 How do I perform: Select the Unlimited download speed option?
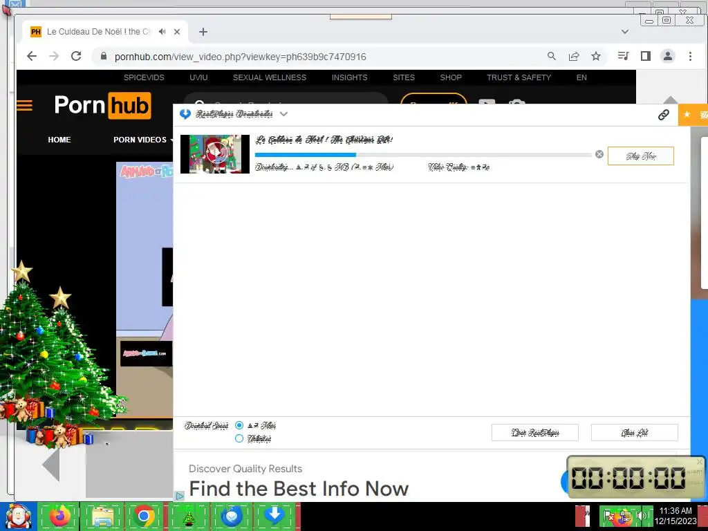(x=239, y=438)
